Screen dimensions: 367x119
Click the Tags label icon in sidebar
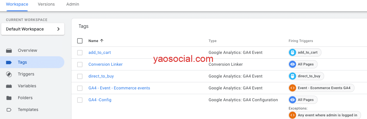pos(9,62)
